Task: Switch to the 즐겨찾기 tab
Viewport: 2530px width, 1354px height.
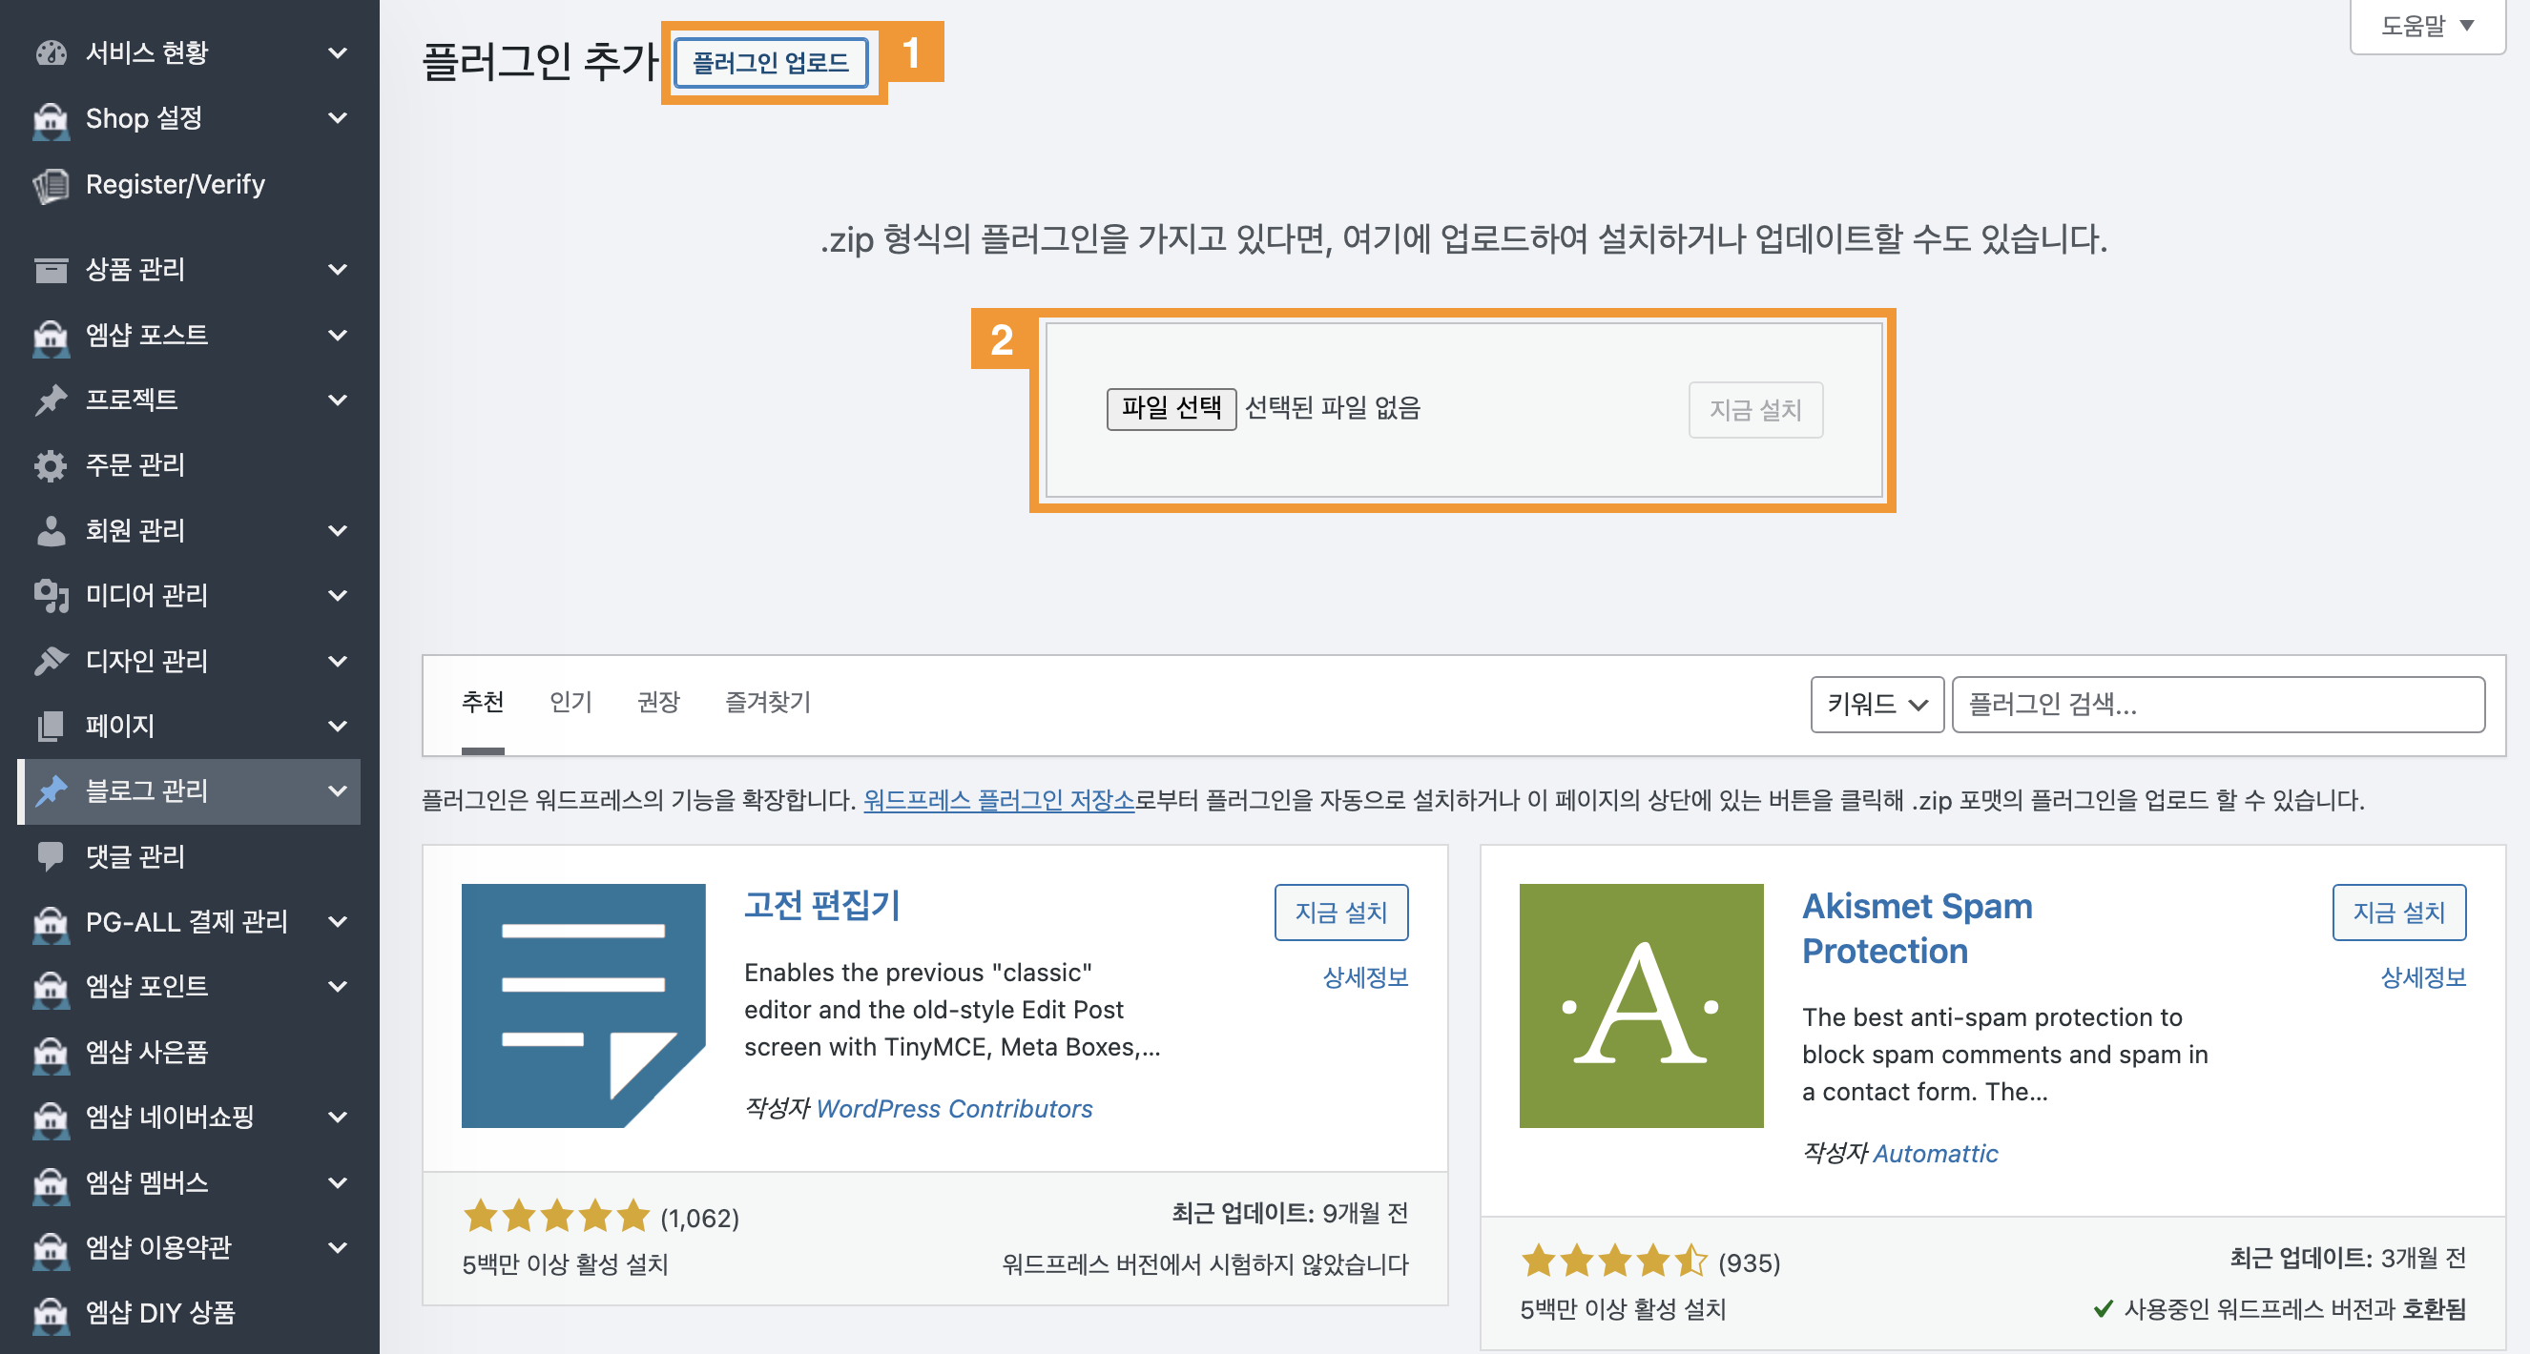Action: point(767,702)
